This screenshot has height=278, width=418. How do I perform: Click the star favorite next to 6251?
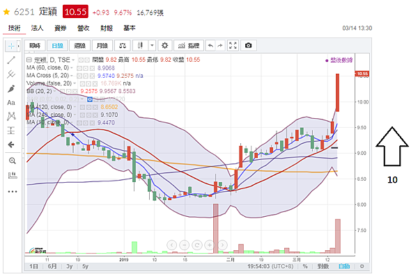click(x=6, y=12)
